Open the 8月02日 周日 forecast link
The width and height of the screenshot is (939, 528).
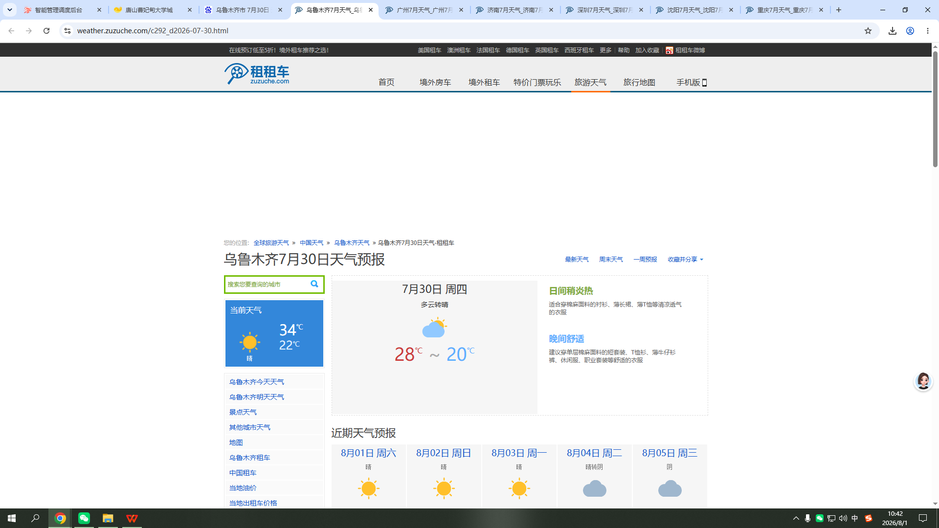(444, 453)
